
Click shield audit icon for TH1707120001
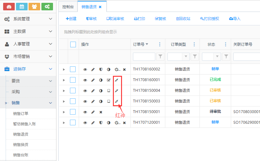point(101,123)
